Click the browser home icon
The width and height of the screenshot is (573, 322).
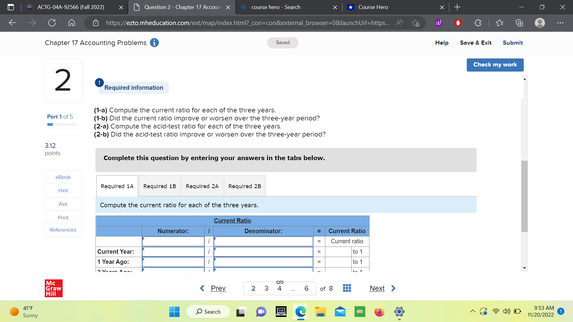[71, 23]
